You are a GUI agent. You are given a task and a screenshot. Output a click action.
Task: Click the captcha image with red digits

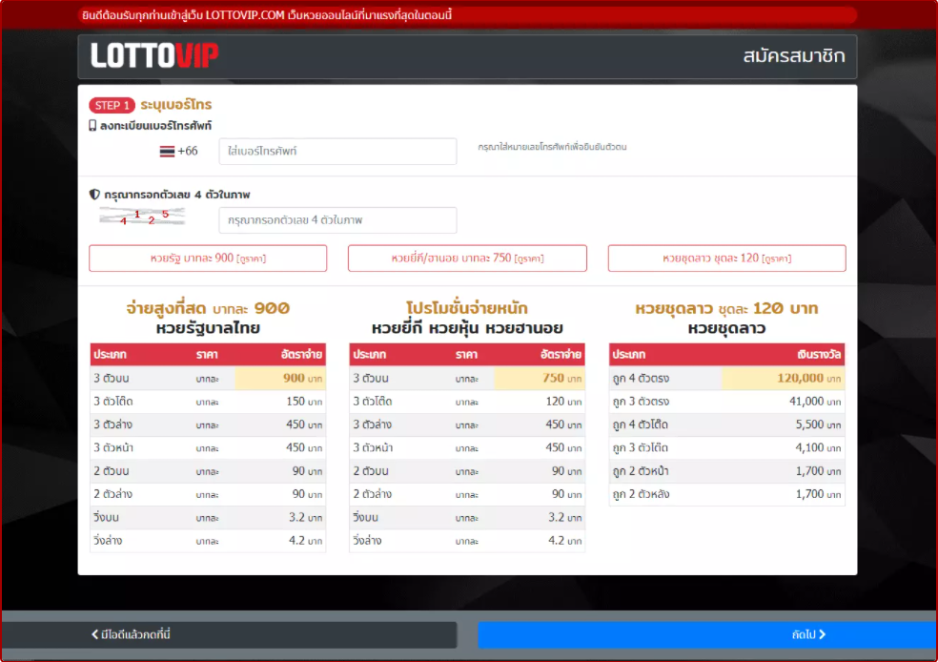pos(142,217)
